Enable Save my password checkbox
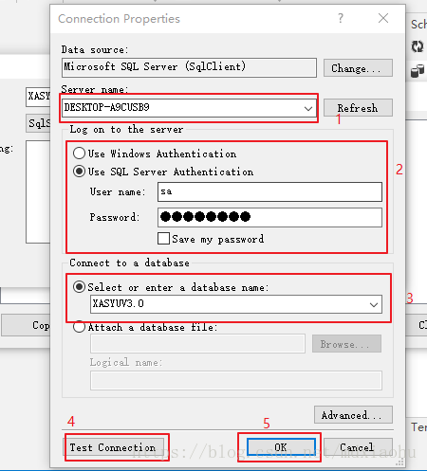The width and height of the screenshot is (427, 471). (x=163, y=239)
